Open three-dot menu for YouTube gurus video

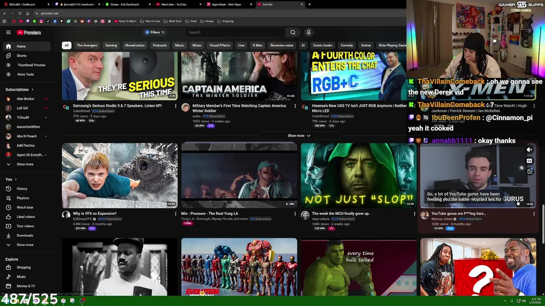coord(534,214)
